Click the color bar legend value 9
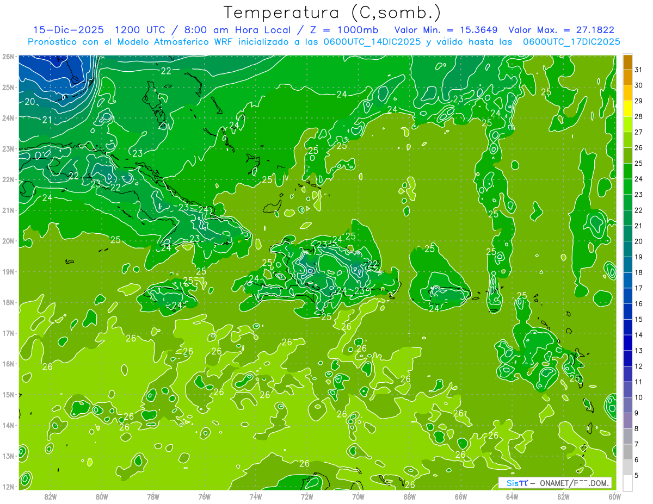The width and height of the screenshot is (653, 504). point(637,413)
